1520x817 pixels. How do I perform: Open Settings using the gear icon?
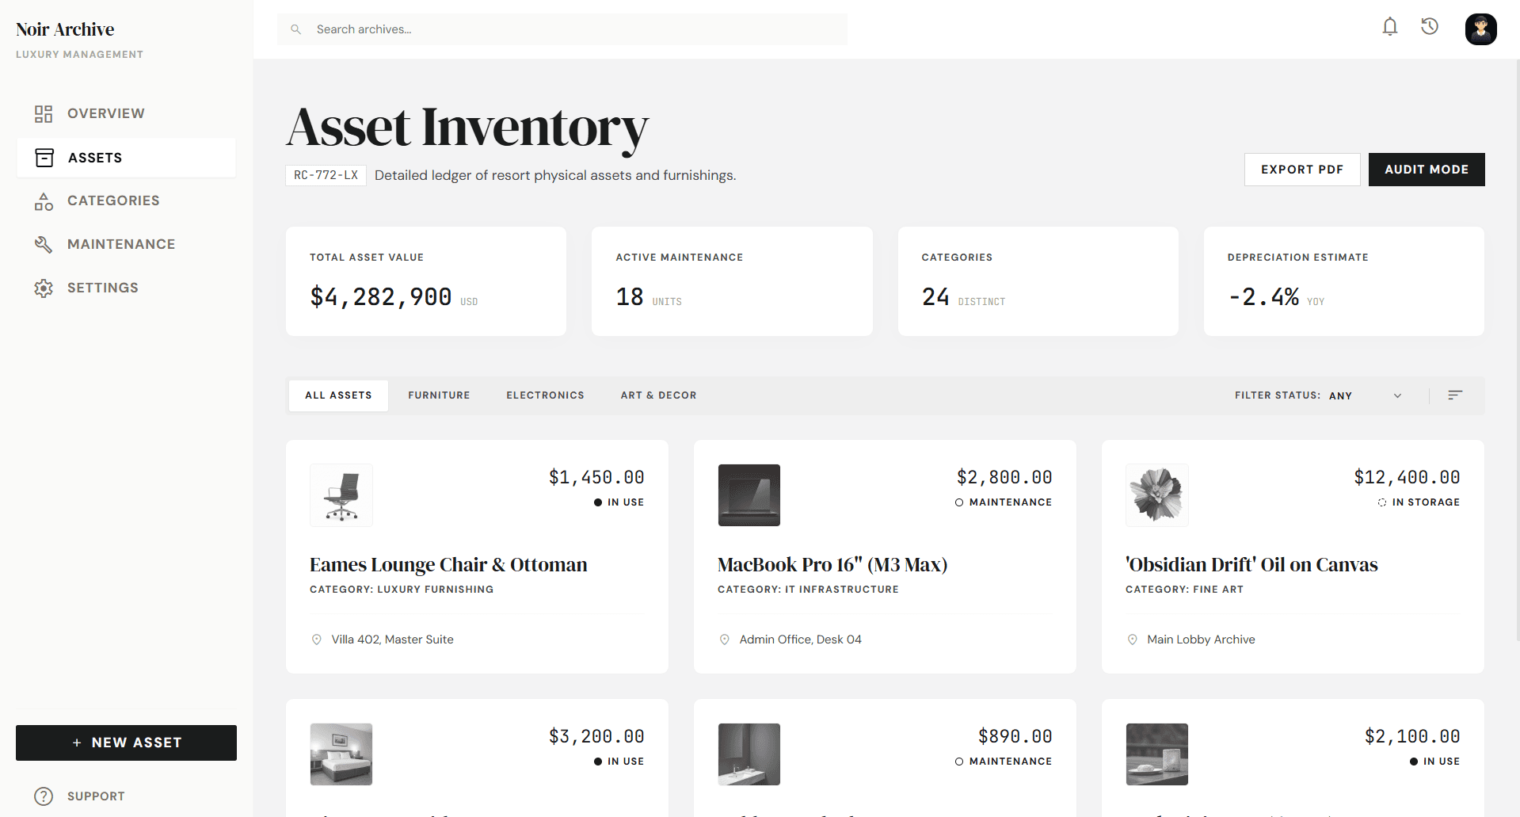pyautogui.click(x=44, y=288)
